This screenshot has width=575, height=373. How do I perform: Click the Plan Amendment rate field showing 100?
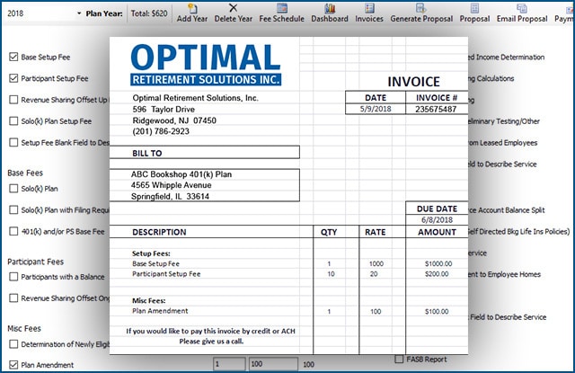pyautogui.click(x=273, y=364)
